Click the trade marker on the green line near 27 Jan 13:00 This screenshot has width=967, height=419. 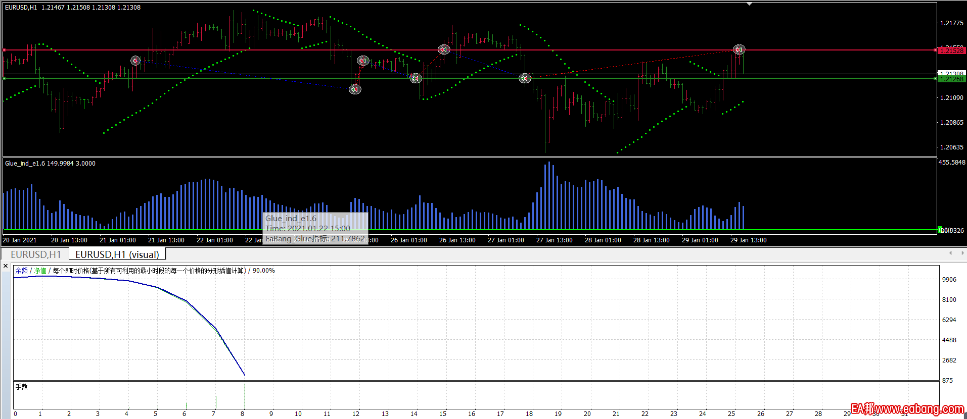coord(525,78)
